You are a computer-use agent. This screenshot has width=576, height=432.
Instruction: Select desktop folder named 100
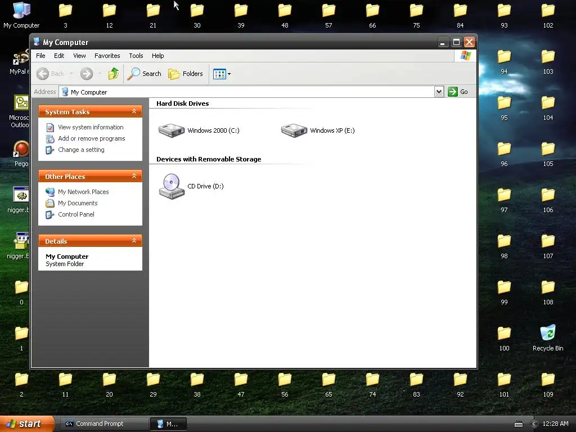pyautogui.click(x=504, y=338)
